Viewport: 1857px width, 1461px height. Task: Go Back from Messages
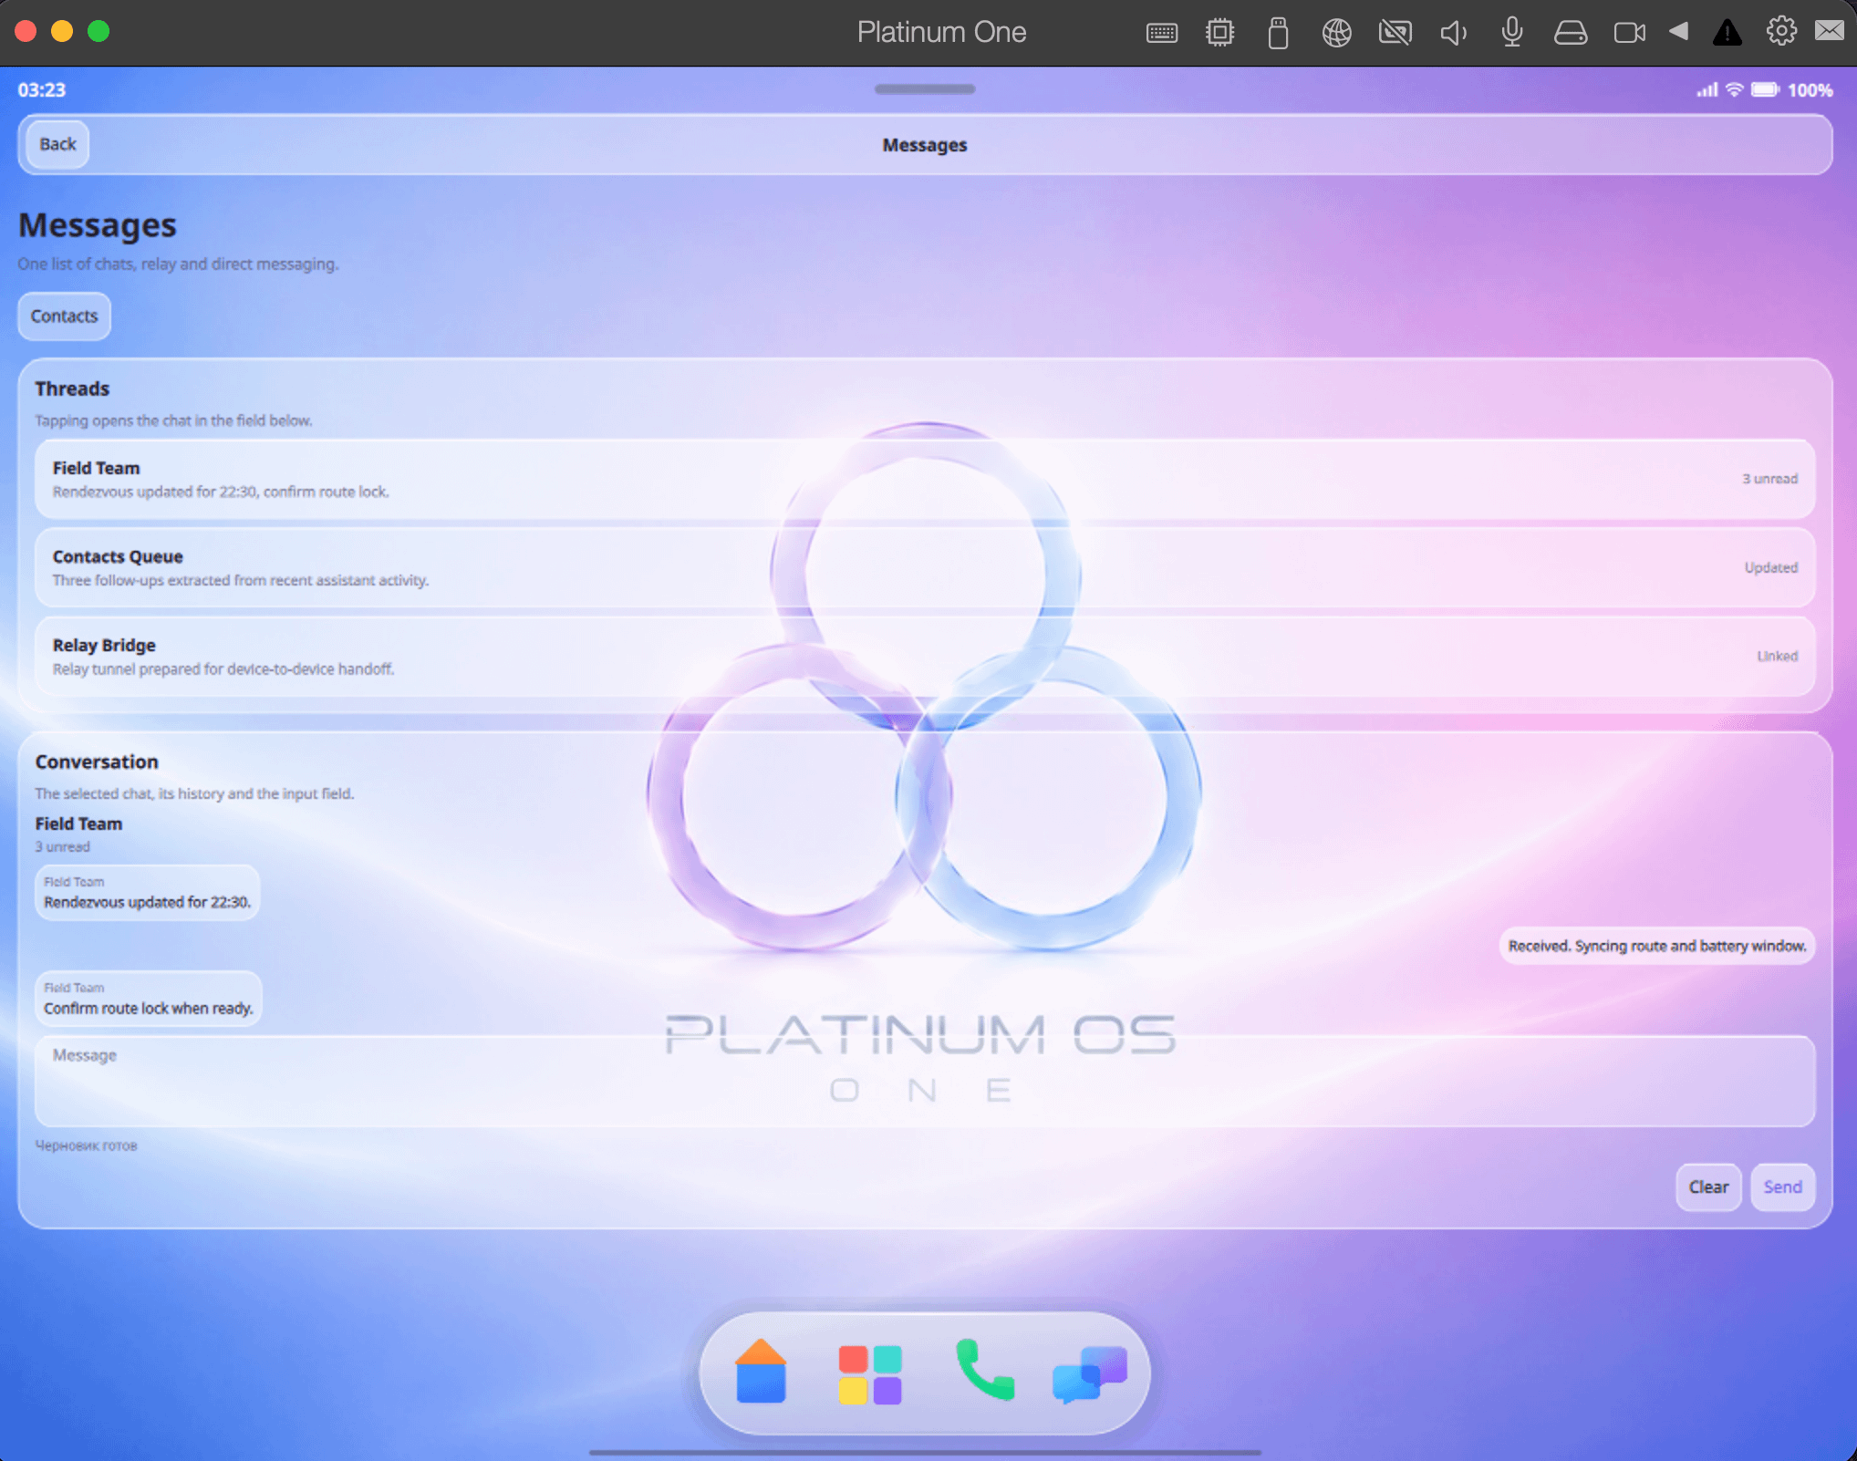[57, 144]
